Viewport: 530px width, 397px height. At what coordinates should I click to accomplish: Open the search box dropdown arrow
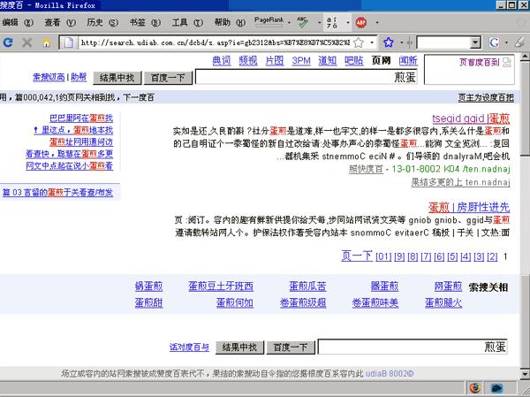click(x=475, y=42)
